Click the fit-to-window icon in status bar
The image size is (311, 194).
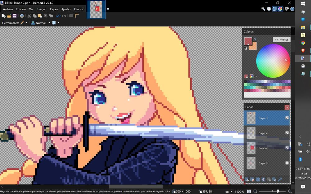coord(249,192)
